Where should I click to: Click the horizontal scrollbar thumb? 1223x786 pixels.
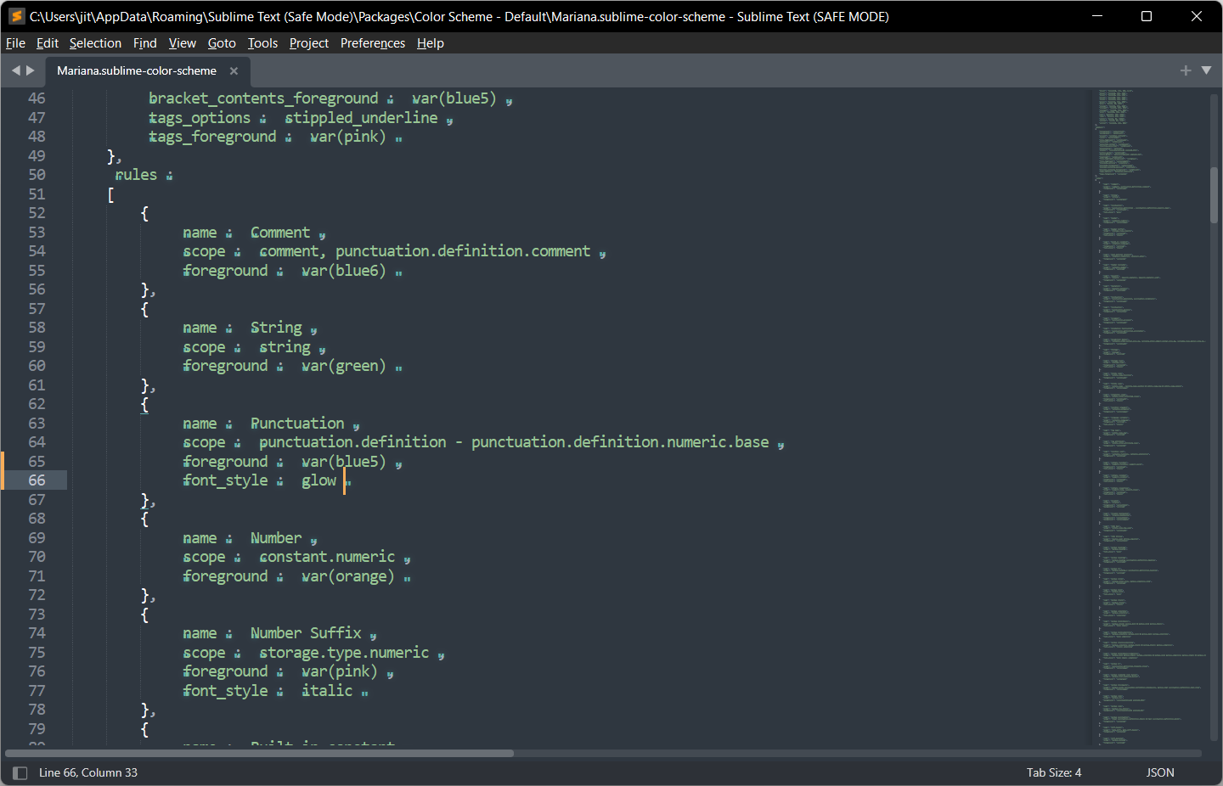(x=259, y=753)
